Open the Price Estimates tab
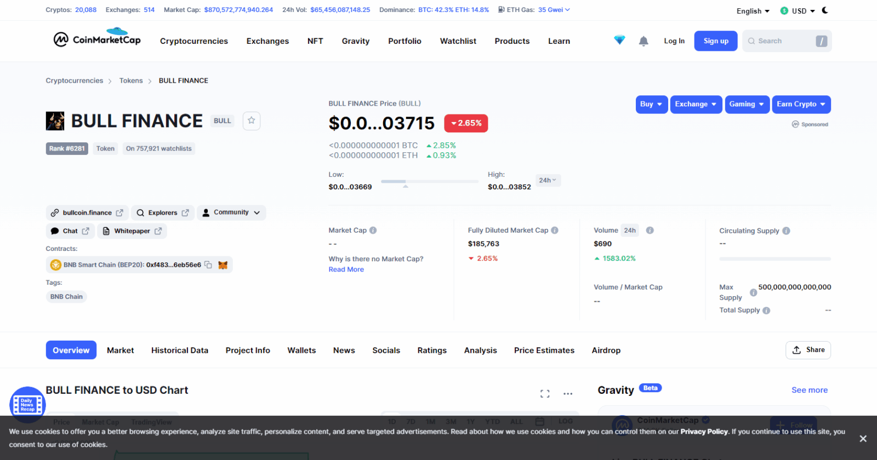Viewport: 877px width, 460px height. pos(544,350)
